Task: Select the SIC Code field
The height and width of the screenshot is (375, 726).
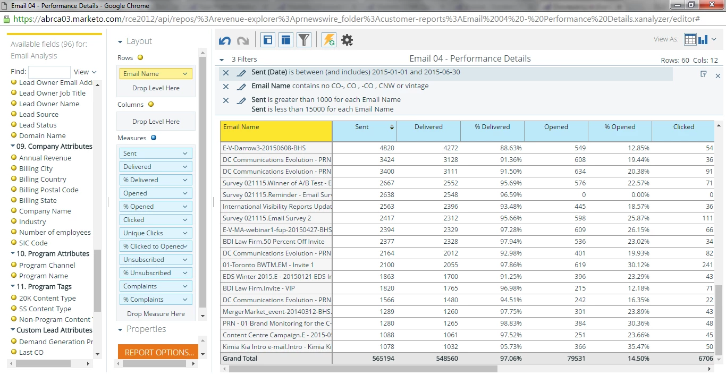Action: (33, 243)
